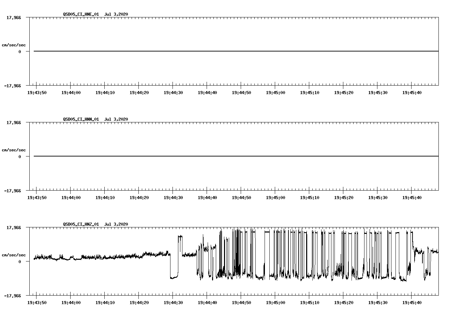Screen dimensions: 463x315
Task: Click 19:45:10 time label under HNN plot
Action: (310, 198)
